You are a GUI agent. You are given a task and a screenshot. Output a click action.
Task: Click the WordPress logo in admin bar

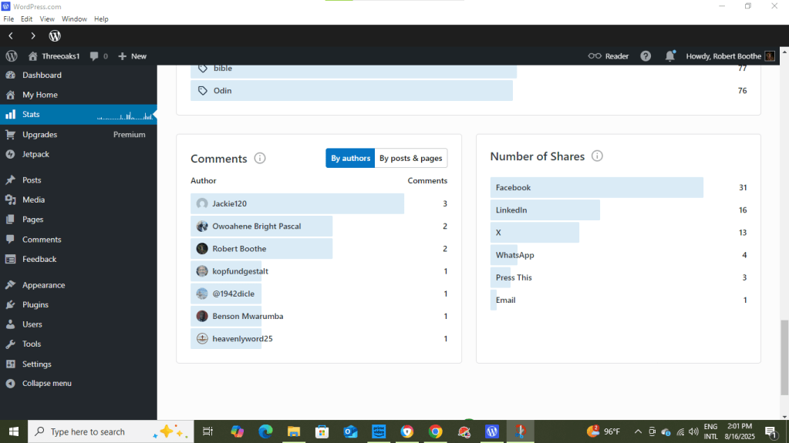click(12, 56)
